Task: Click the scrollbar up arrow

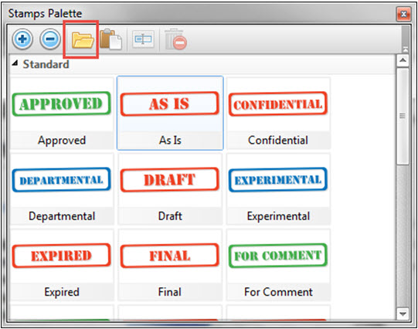Action: tap(403, 60)
